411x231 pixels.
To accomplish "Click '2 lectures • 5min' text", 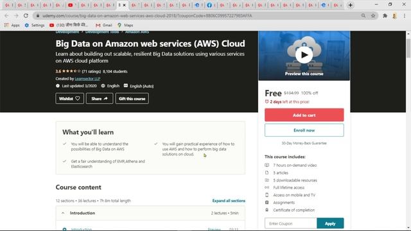I will coord(225,213).
